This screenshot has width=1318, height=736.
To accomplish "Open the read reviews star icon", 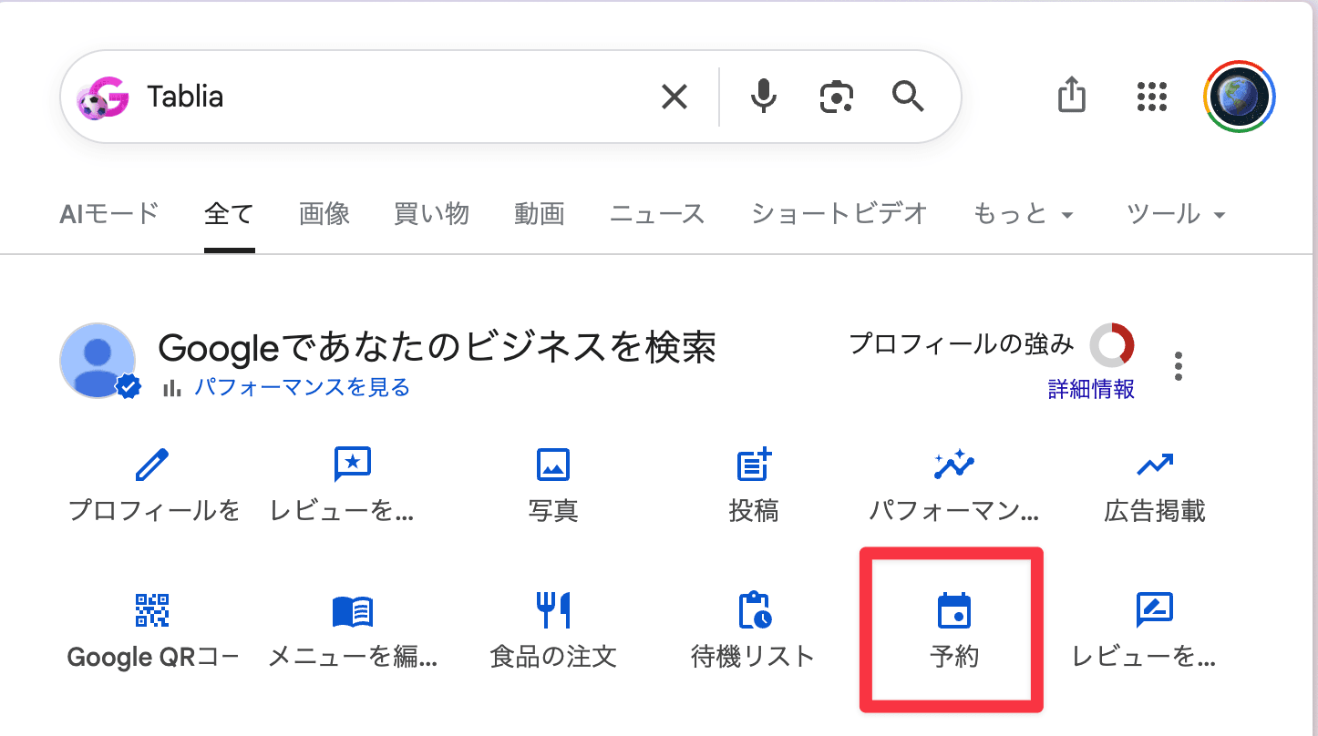I will tap(353, 465).
